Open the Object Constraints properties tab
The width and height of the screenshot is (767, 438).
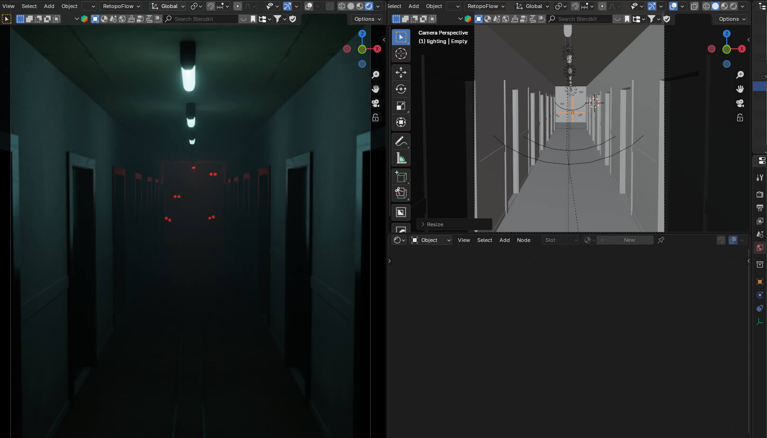[760, 308]
